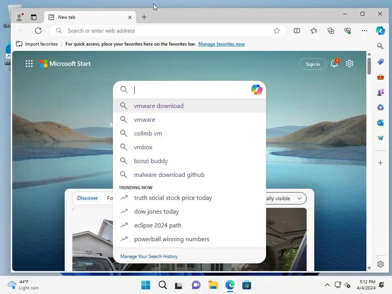Open the Windows Start menu
Viewport: 392px width, 294px height.
click(145, 285)
